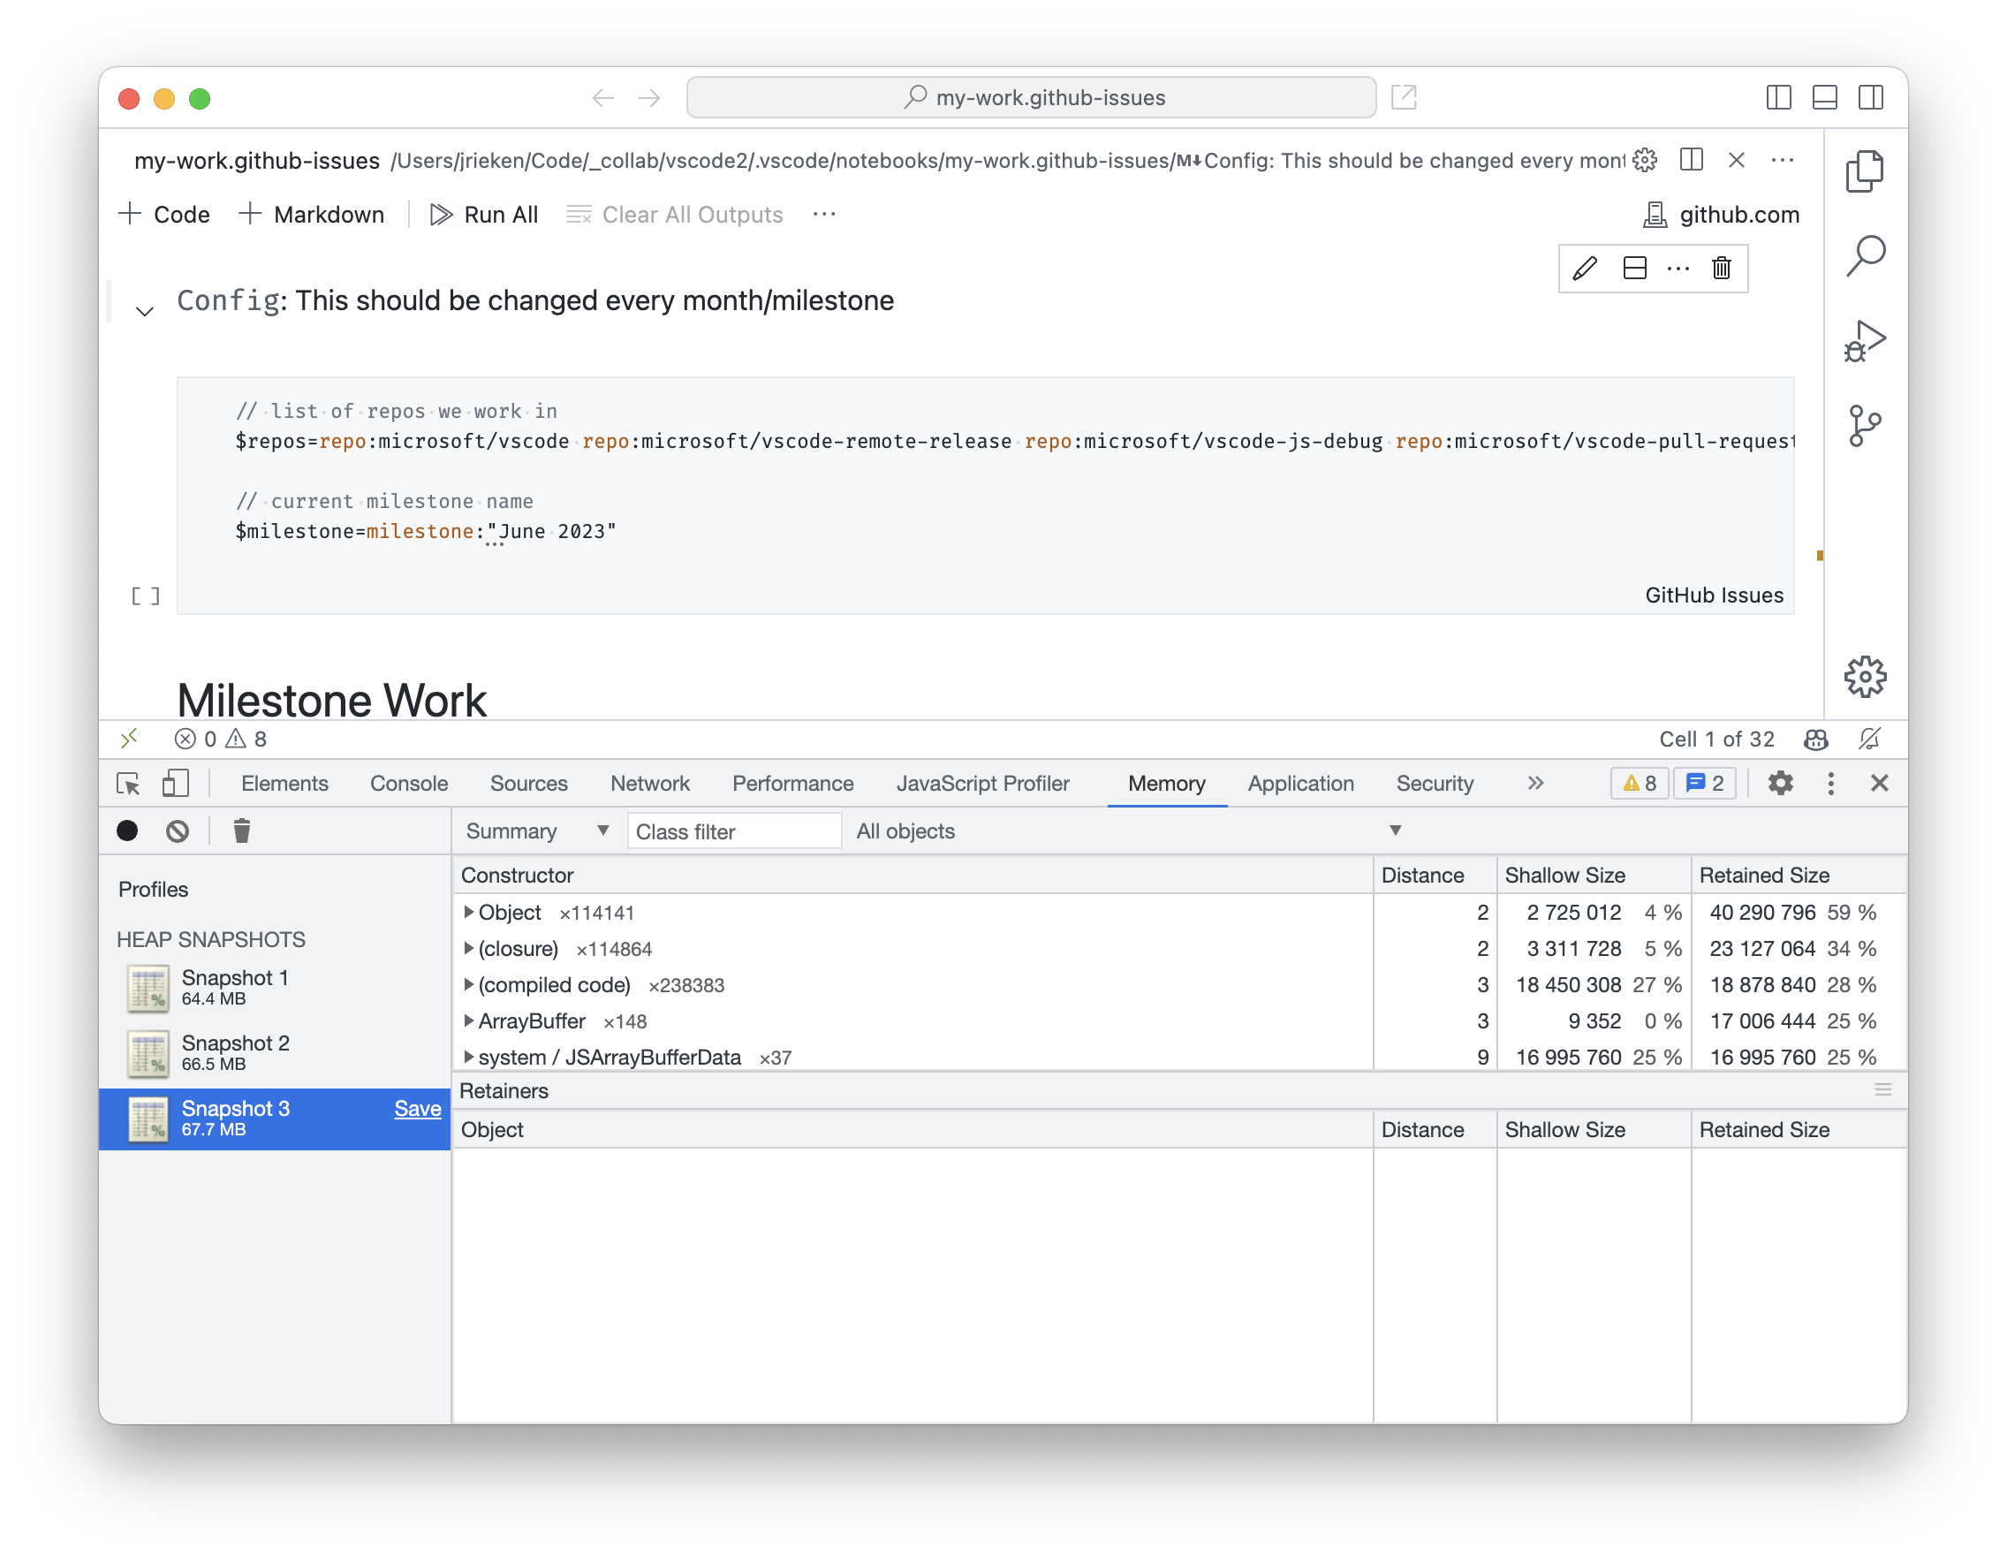Open the All objects filter dropdown
Screen dimensions: 2007x1555
[x=1130, y=831]
